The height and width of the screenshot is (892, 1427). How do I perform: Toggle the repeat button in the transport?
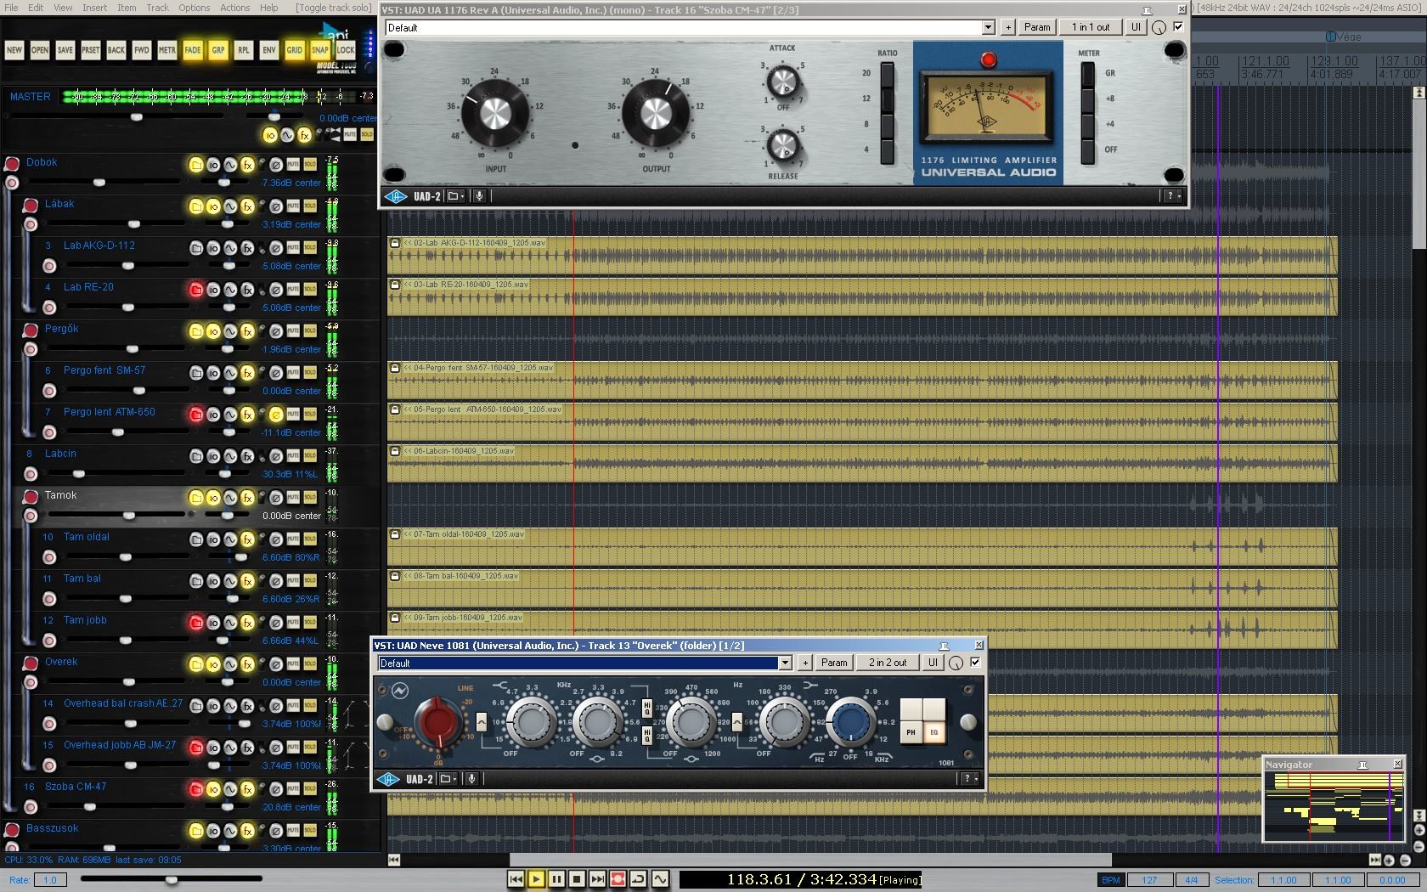(x=638, y=879)
